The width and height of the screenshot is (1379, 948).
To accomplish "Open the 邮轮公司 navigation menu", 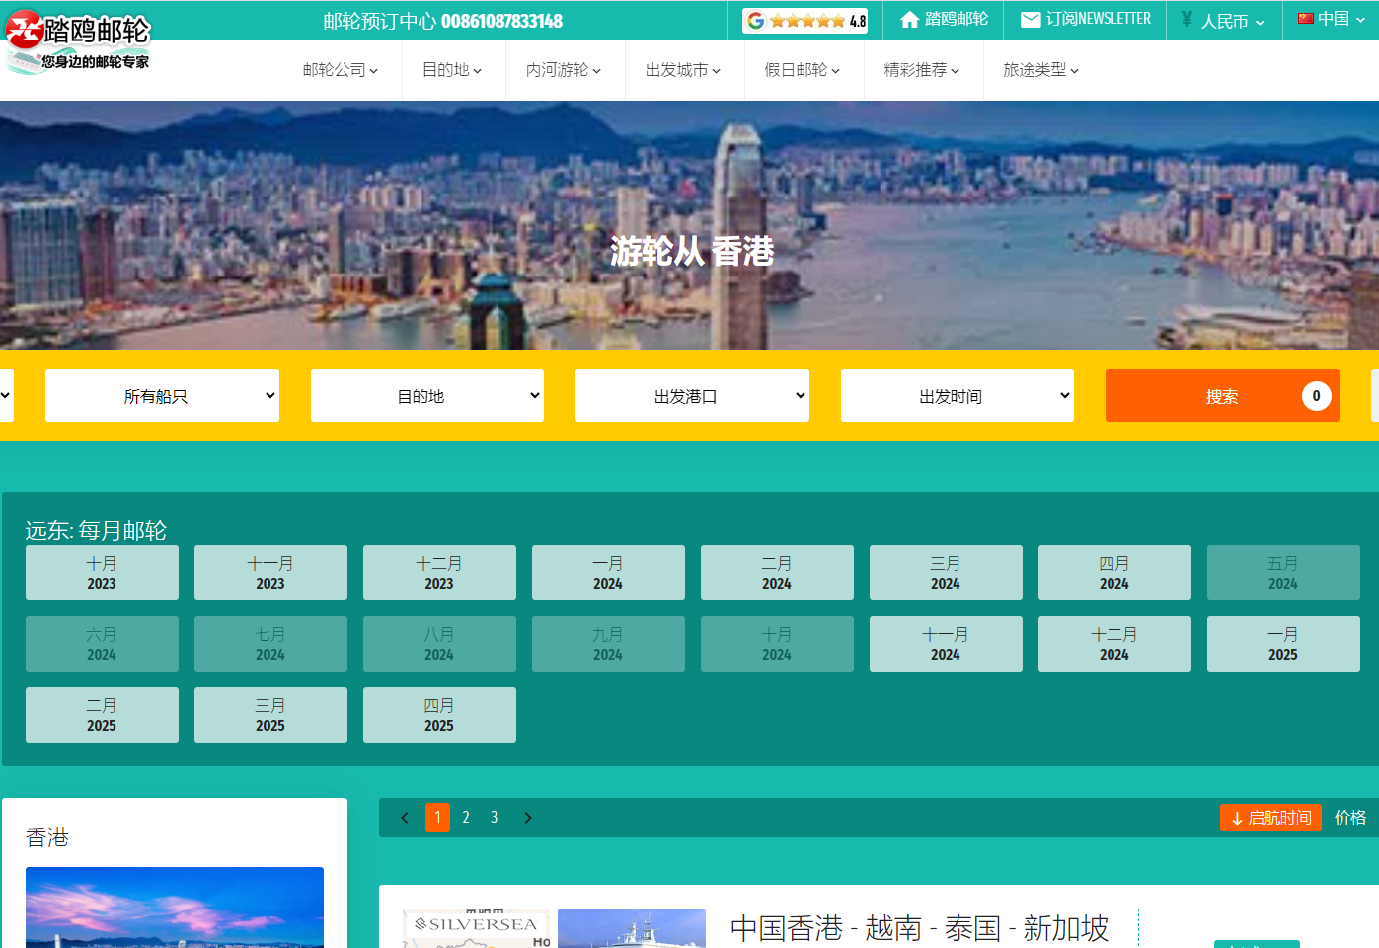I will [341, 70].
